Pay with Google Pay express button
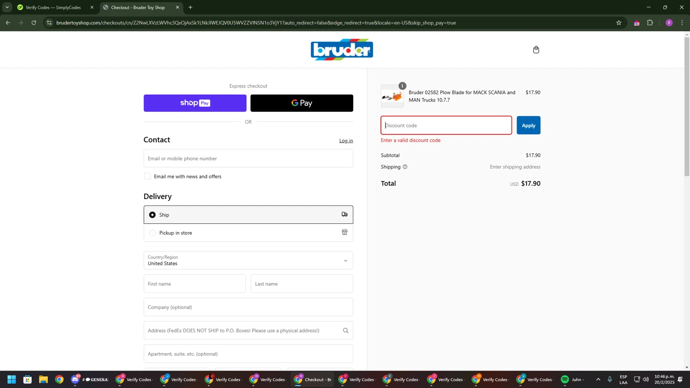Viewport: 690px width, 388px height. (302, 103)
